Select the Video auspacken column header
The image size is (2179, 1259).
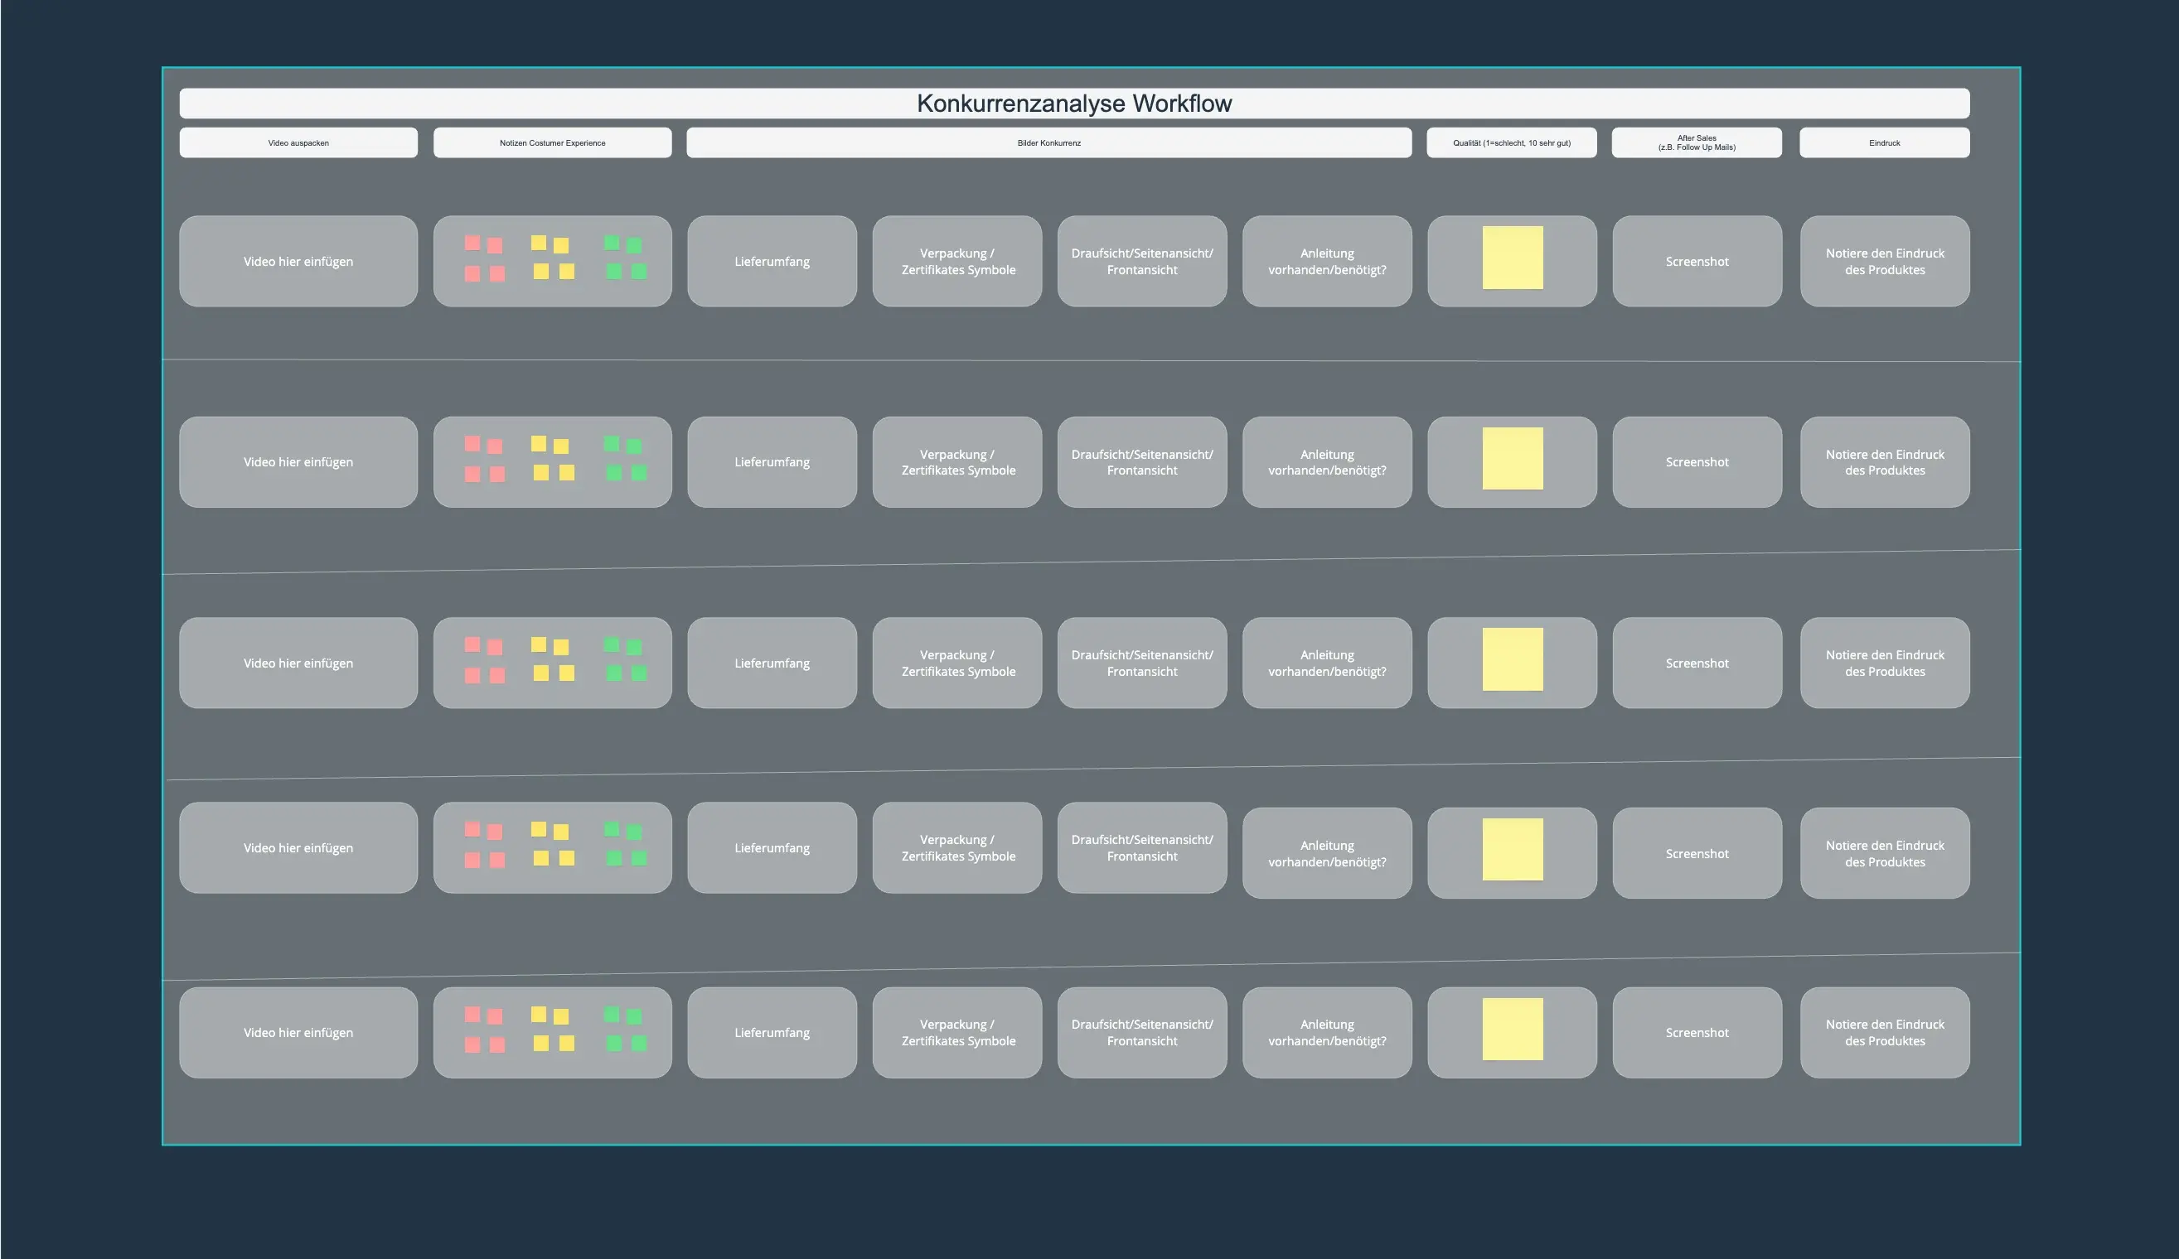tap(298, 142)
